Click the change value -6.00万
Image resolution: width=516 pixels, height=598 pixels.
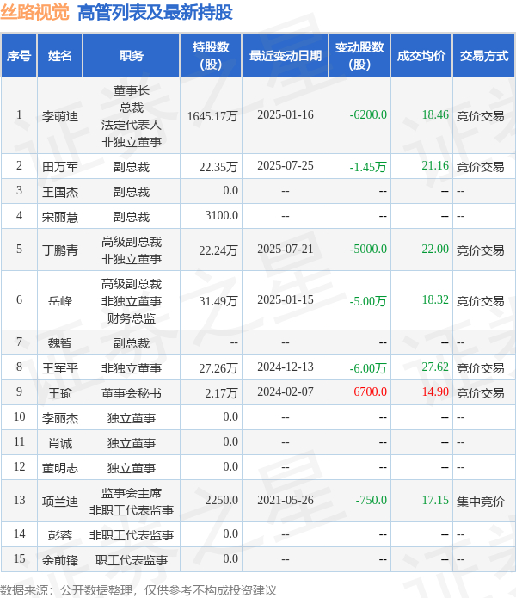368,368
